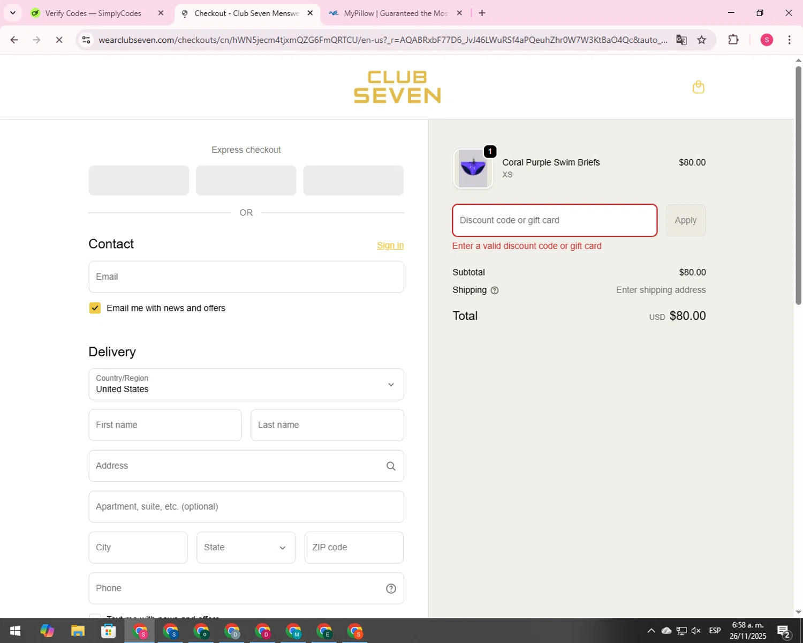Open the shopping bag cart icon

coord(698,87)
